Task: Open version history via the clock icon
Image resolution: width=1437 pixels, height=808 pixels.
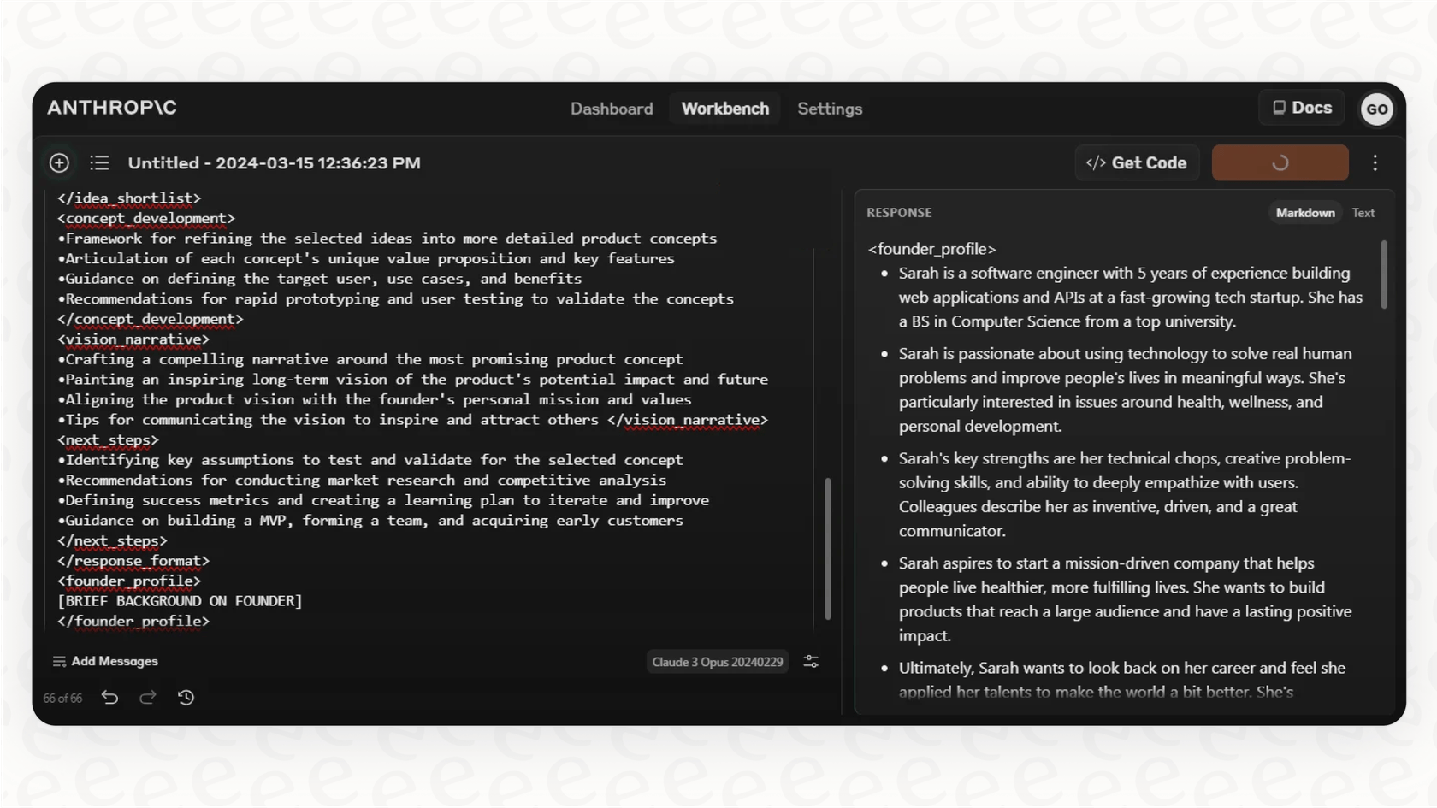Action: (186, 698)
